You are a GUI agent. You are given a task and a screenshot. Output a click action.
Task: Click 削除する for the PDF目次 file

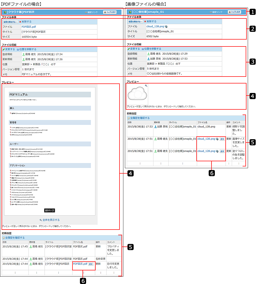(x=26, y=22)
